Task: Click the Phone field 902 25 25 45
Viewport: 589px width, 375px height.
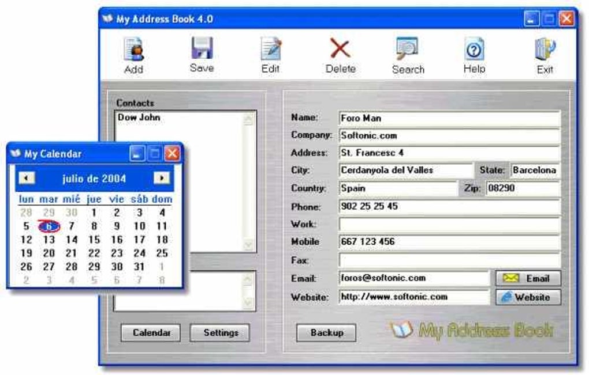Action: [449, 206]
